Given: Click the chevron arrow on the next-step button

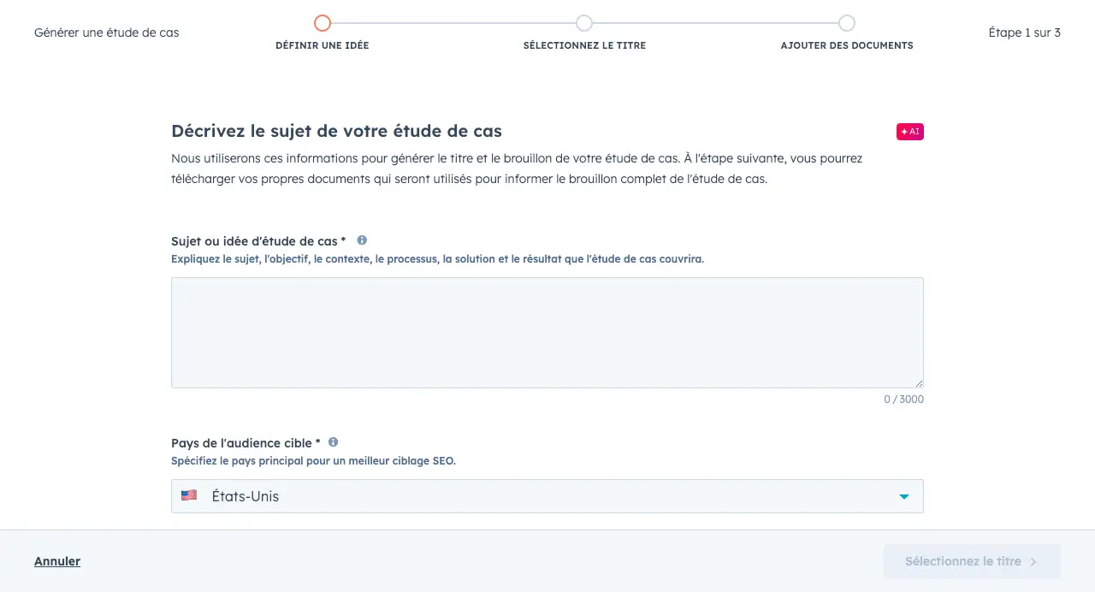Looking at the screenshot, I should coord(1033,562).
